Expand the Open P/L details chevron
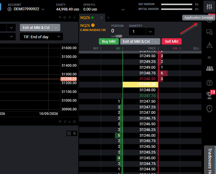 pyautogui.click(x=123, y=10)
